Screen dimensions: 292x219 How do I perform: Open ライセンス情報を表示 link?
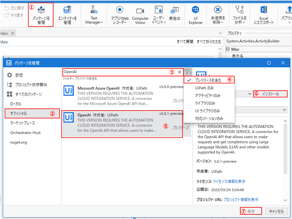coord(229,181)
